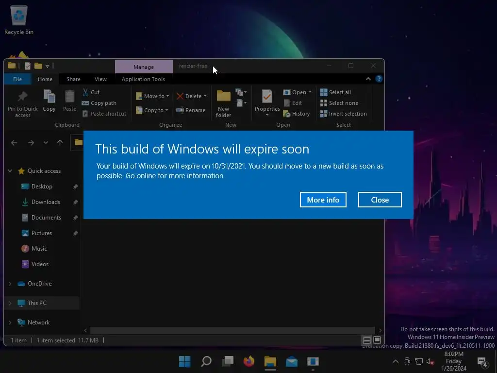The height and width of the screenshot is (373, 497).
Task: Expand the Network tree node
Action: click(10, 322)
